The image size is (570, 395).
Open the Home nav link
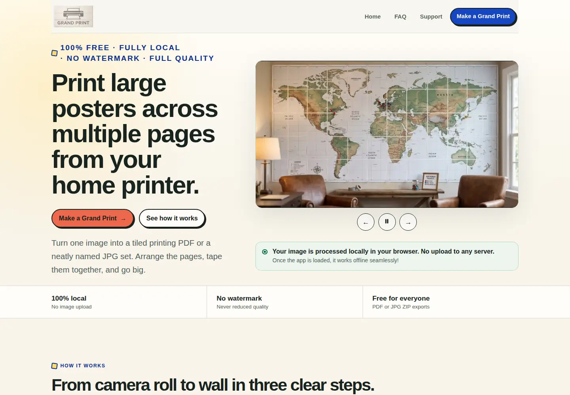372,17
